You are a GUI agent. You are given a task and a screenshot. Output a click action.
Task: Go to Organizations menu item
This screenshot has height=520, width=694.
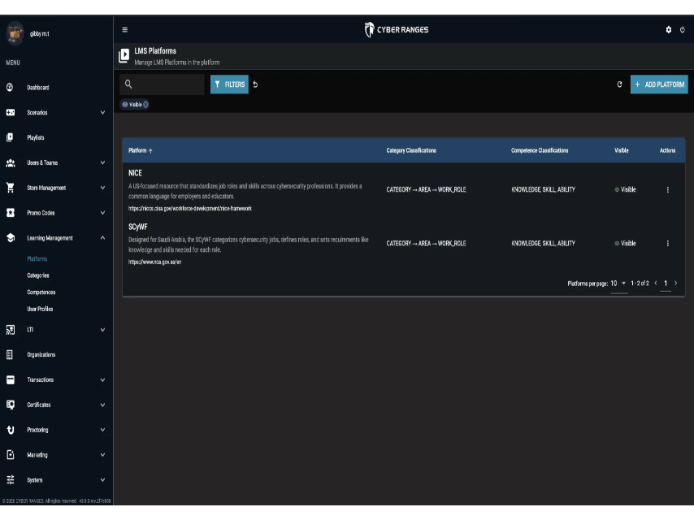click(x=41, y=354)
